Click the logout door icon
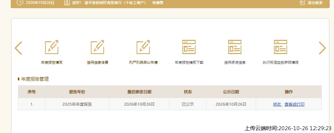 pos(302,2)
